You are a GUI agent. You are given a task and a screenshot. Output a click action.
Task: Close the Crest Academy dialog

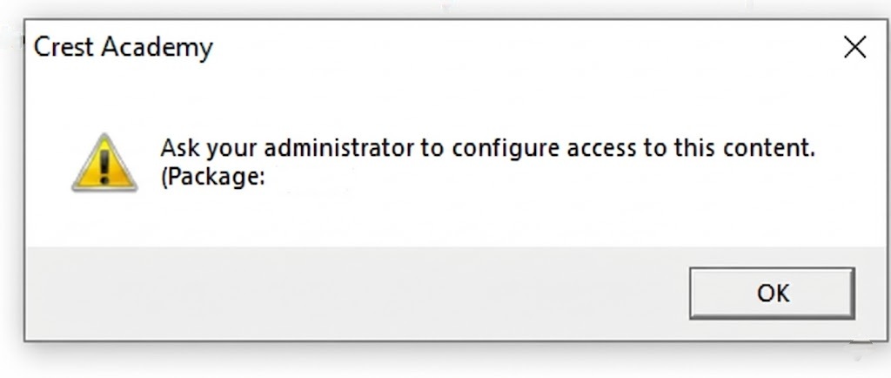tap(855, 48)
